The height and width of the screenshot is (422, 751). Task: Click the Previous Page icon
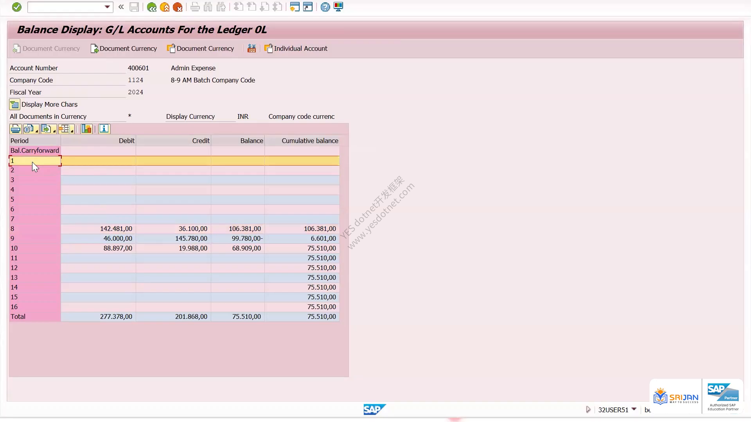[252, 7]
